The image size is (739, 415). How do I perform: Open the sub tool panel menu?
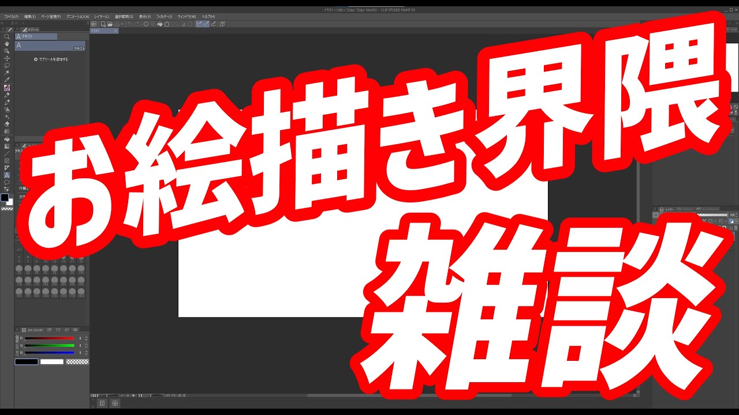(17, 29)
